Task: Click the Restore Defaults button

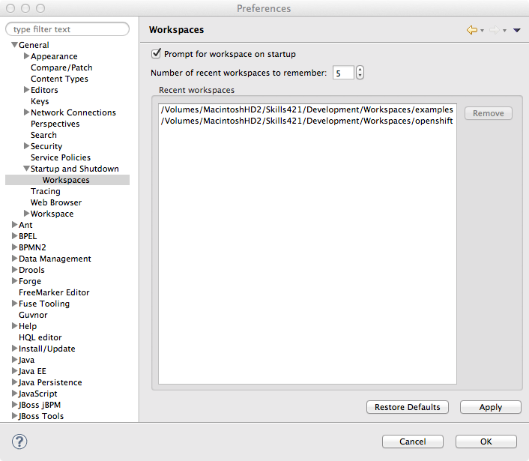Action: click(x=407, y=407)
